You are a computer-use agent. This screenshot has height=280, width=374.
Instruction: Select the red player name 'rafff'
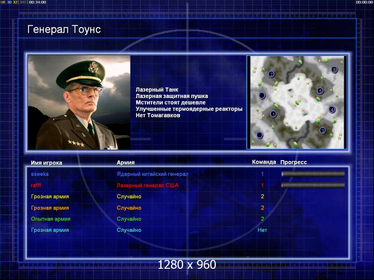(x=36, y=185)
